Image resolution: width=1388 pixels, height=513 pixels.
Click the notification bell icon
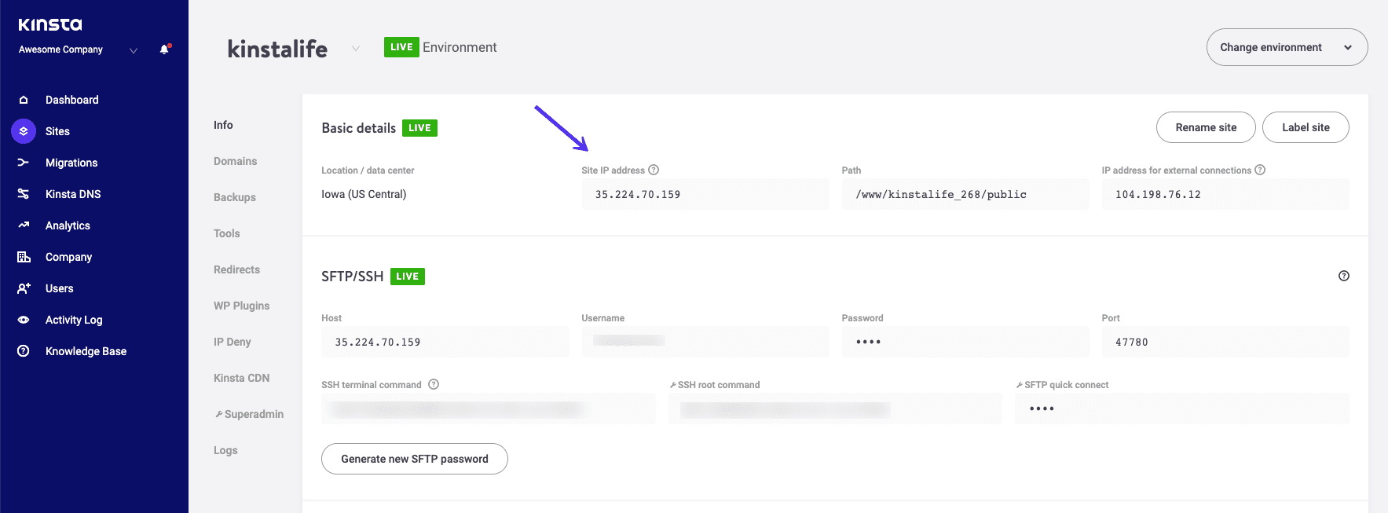click(x=164, y=49)
